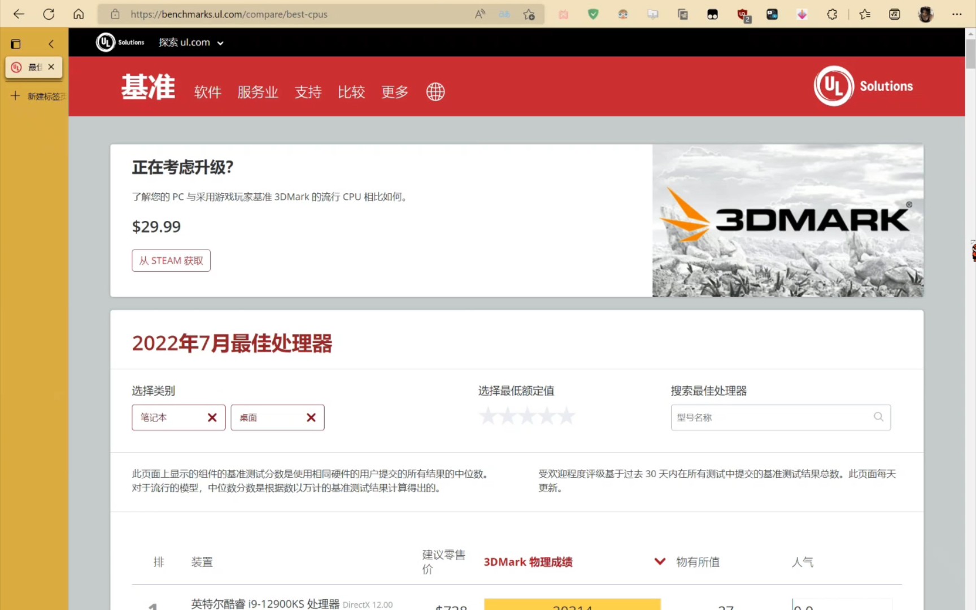
Task: Open the pink TV extension icon
Action: click(x=564, y=14)
